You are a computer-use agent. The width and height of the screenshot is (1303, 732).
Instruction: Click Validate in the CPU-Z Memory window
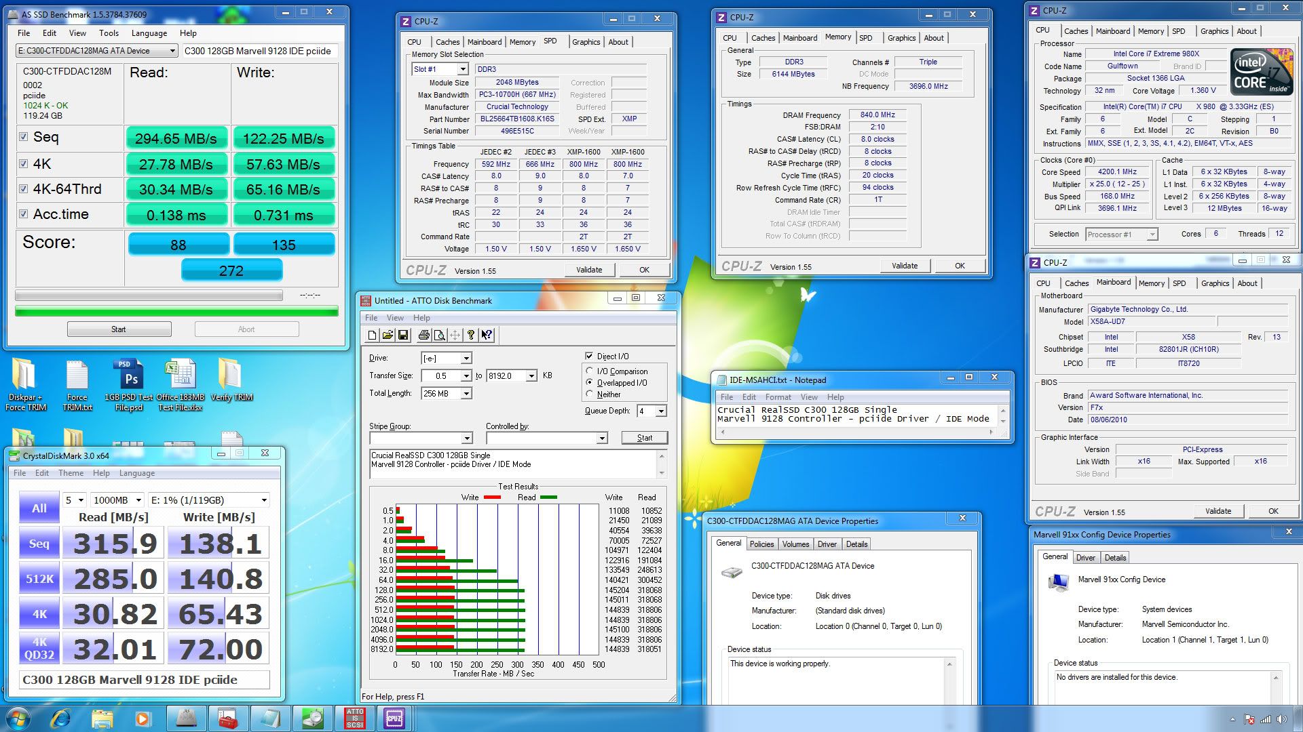pyautogui.click(x=905, y=266)
